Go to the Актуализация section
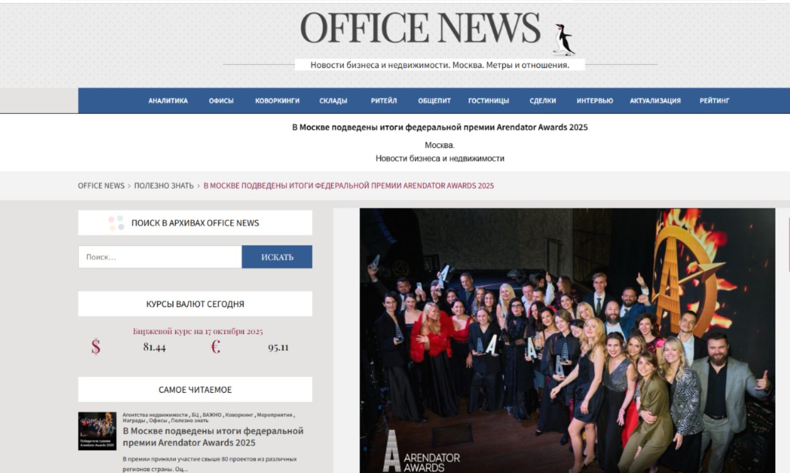 click(655, 101)
